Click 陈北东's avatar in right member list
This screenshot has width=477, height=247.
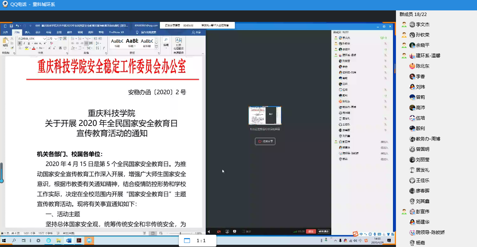pyautogui.click(x=412, y=66)
